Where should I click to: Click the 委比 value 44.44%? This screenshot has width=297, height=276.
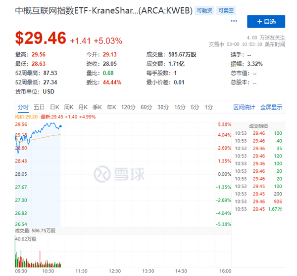pyautogui.click(x=112, y=82)
